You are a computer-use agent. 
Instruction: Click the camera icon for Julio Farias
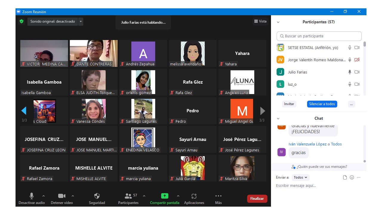point(357,72)
